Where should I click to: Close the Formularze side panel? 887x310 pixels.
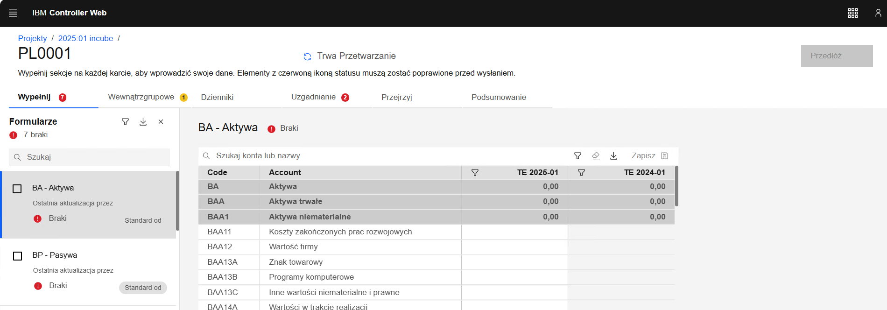[161, 122]
